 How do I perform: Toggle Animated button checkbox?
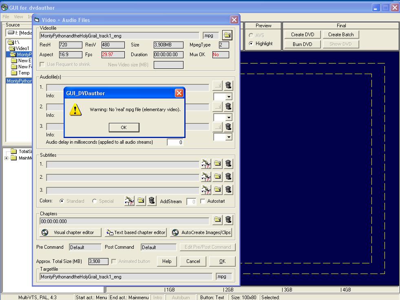pos(114,261)
